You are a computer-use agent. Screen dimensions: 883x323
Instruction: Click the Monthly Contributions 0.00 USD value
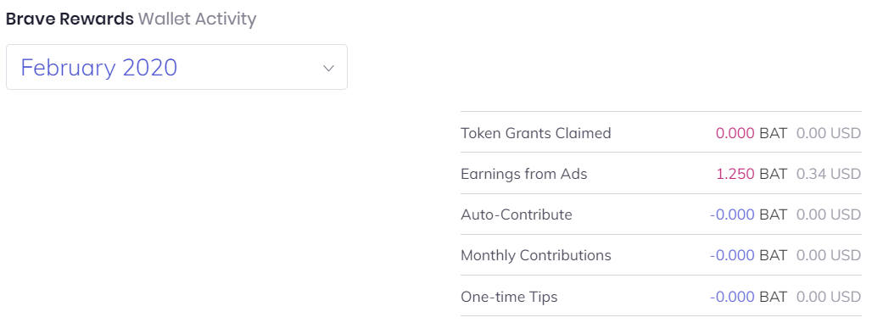(x=829, y=255)
